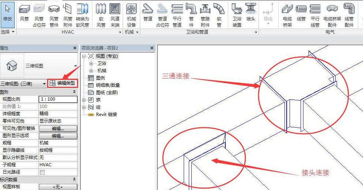Select 图纸 (全部) in project browser

point(107,93)
